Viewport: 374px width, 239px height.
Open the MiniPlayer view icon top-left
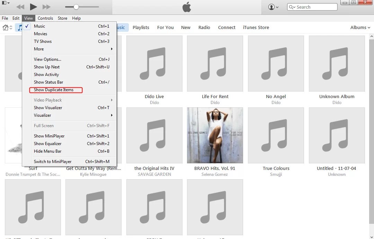point(3,3)
